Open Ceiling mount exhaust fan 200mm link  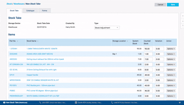coord(45,59)
